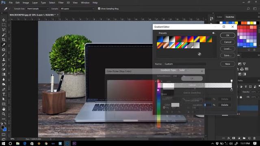Click the layer style fx icon
260x146 pixels.
(x=229, y=138)
